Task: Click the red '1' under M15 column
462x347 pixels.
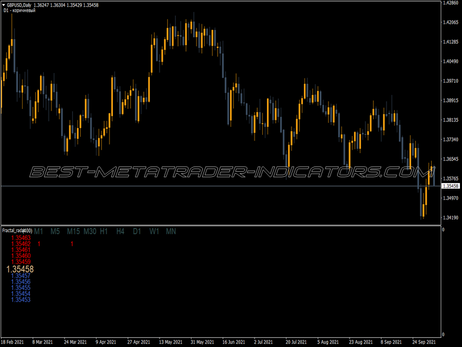Action: [x=72, y=244]
